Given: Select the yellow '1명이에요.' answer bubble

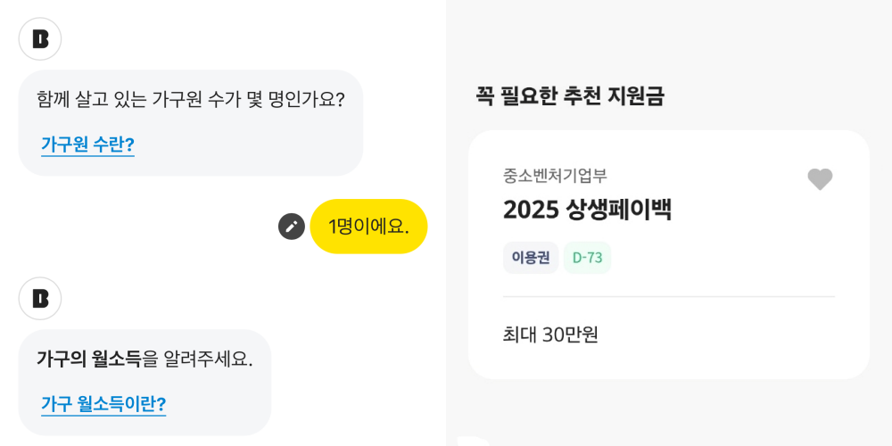Looking at the screenshot, I should pos(368,227).
